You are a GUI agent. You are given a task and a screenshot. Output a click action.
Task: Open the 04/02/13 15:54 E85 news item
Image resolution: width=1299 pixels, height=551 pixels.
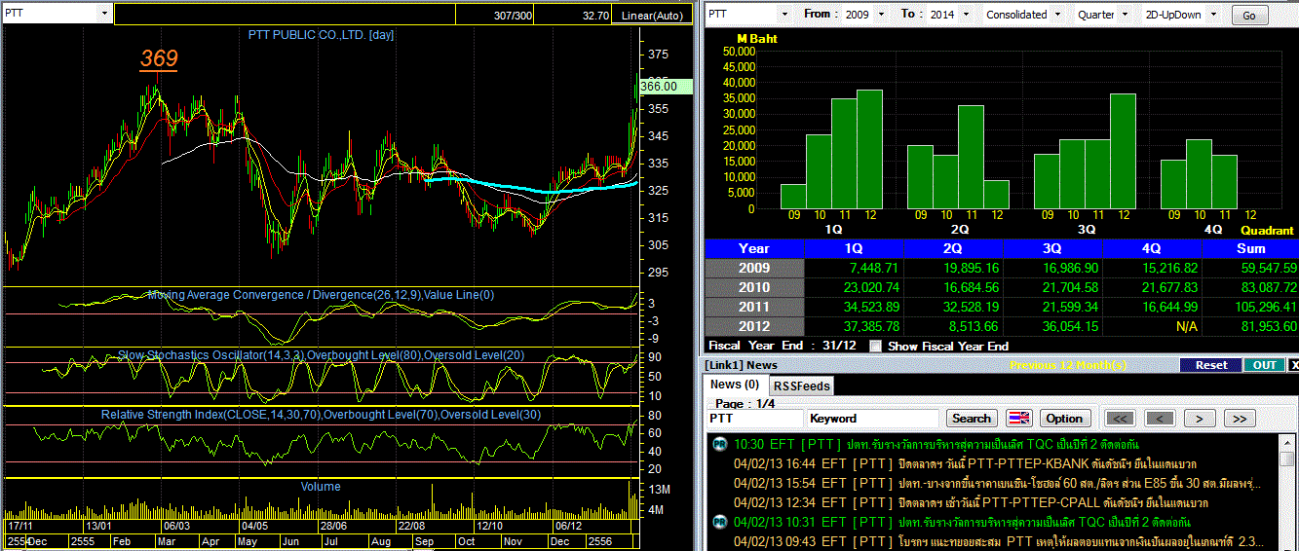point(998,483)
